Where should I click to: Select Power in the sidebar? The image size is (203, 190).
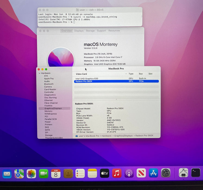point(48,122)
